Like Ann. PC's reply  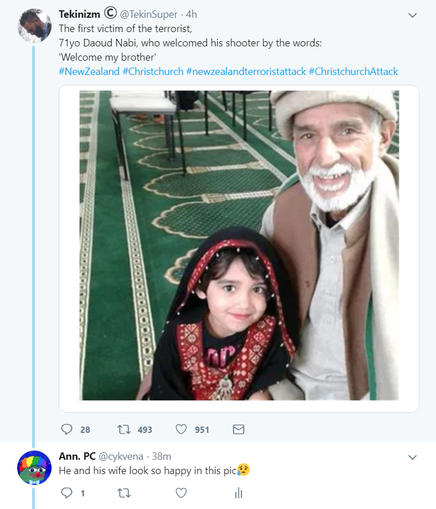tap(181, 492)
